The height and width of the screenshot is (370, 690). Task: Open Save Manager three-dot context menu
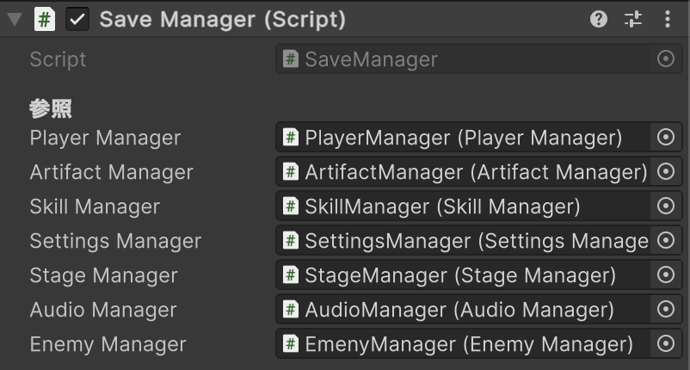click(668, 19)
